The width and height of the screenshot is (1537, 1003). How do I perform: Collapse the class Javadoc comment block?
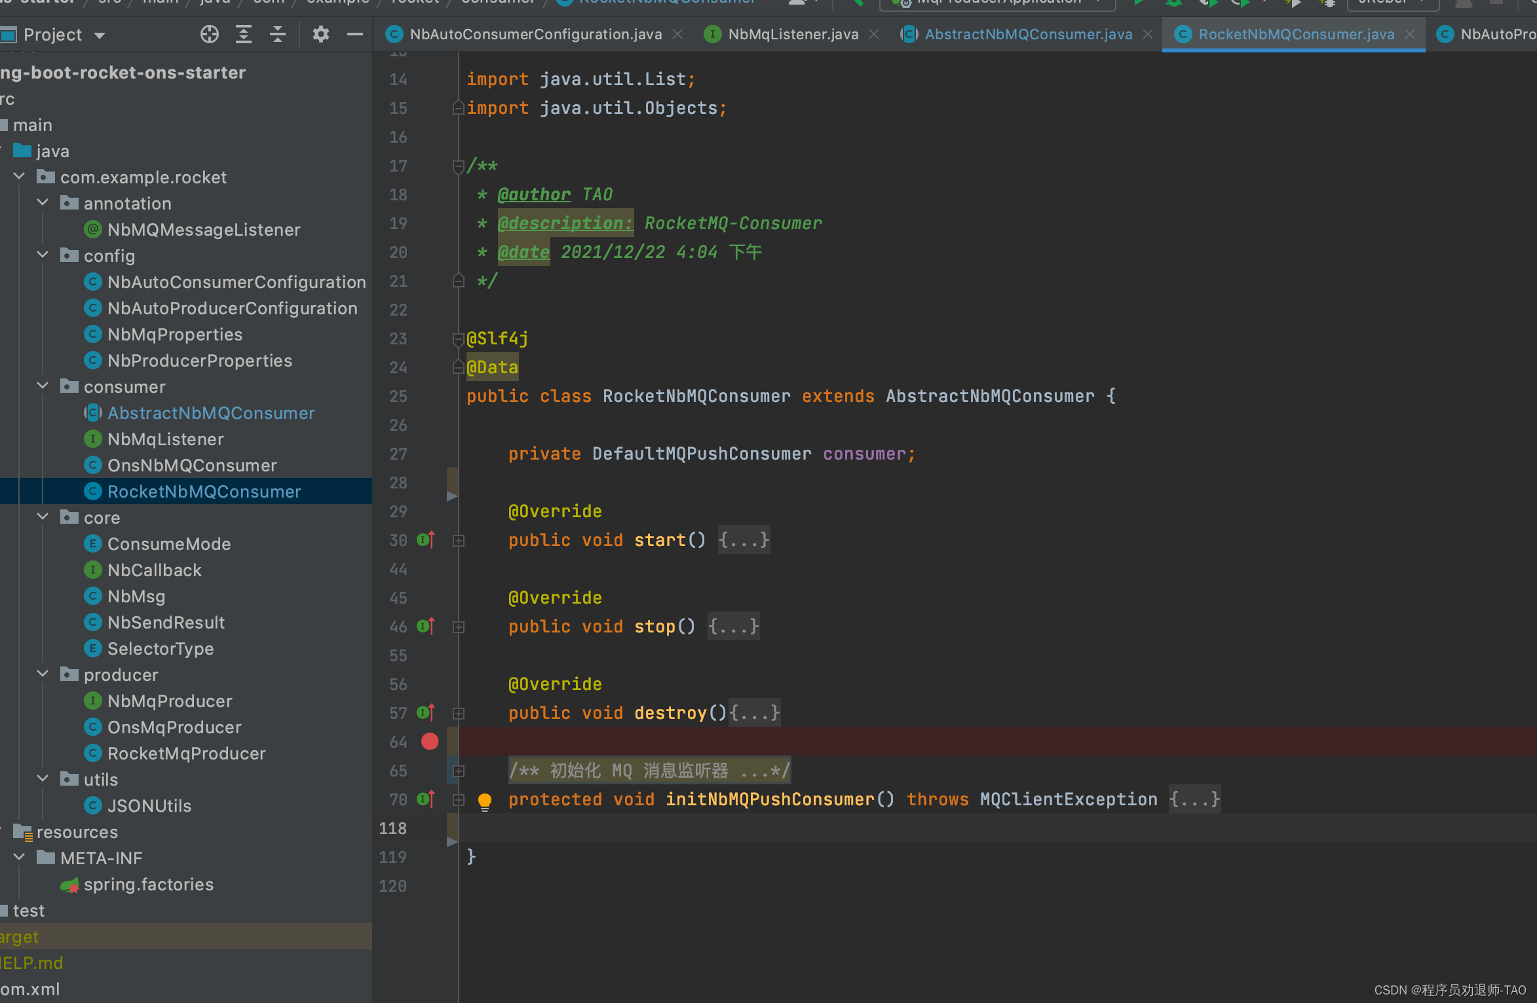pos(459,166)
